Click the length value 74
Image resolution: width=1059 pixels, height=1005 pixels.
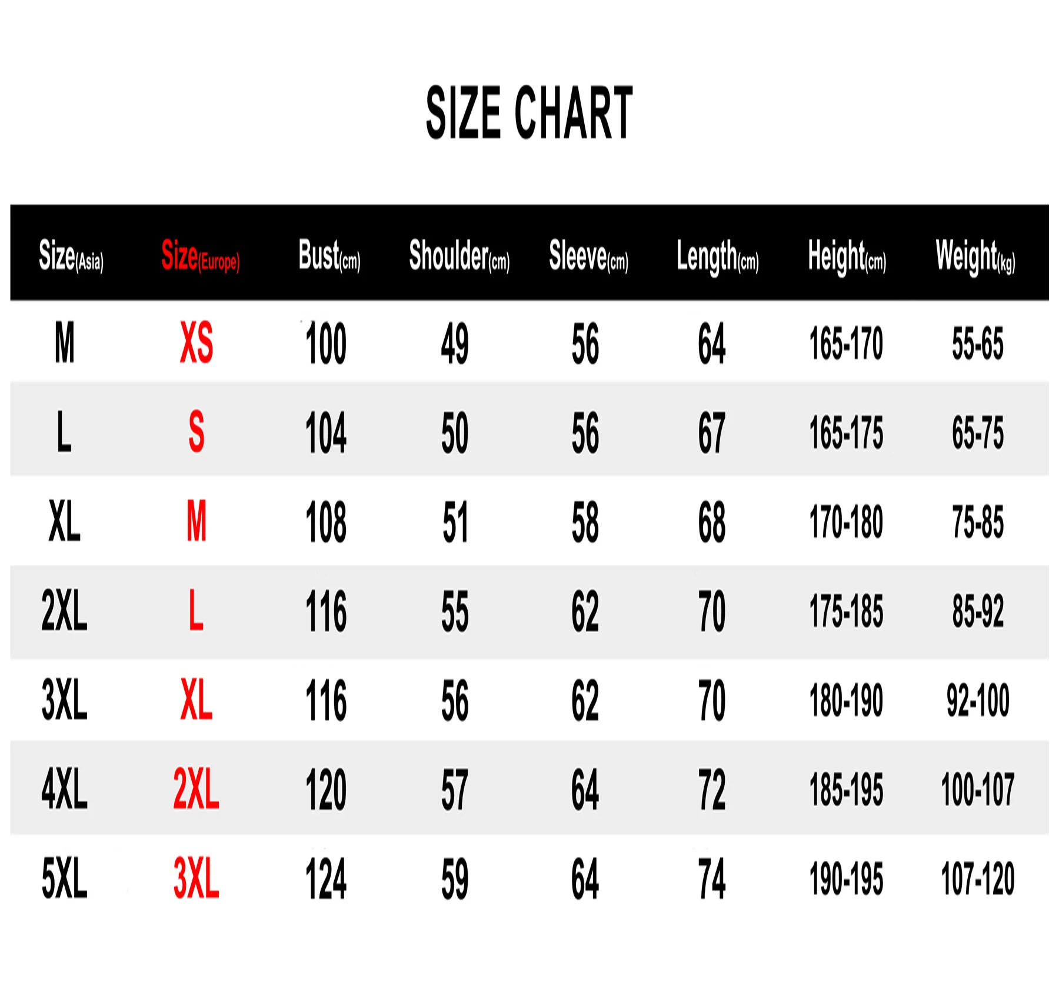(x=711, y=878)
